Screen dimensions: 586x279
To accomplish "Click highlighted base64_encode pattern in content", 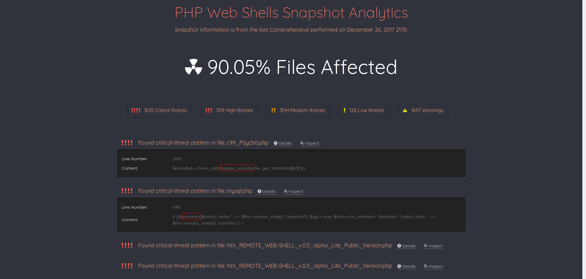I will coord(237,168).
